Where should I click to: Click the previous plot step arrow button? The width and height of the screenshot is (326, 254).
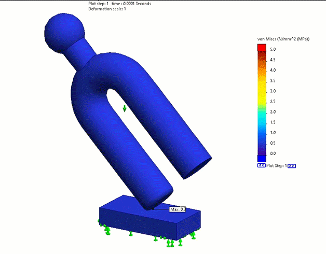click(x=262, y=166)
